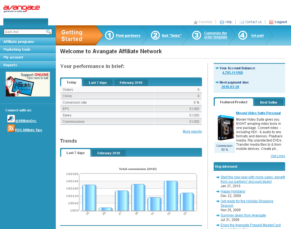Click the Favorites star icon
The height and width of the screenshot is (229, 291).
[196, 22]
